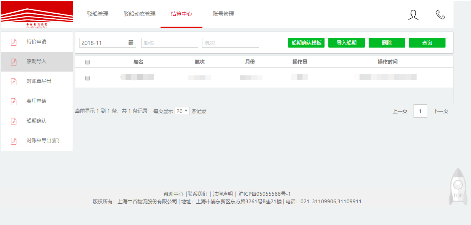Open 对账单导出(新) in sidebar

coord(37,141)
